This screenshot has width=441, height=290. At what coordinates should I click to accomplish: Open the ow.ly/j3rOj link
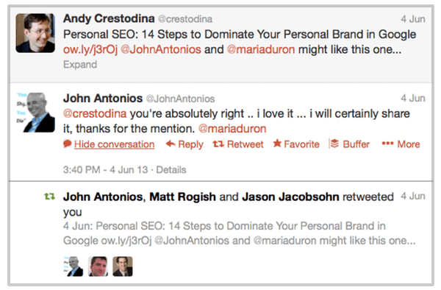tap(90, 49)
